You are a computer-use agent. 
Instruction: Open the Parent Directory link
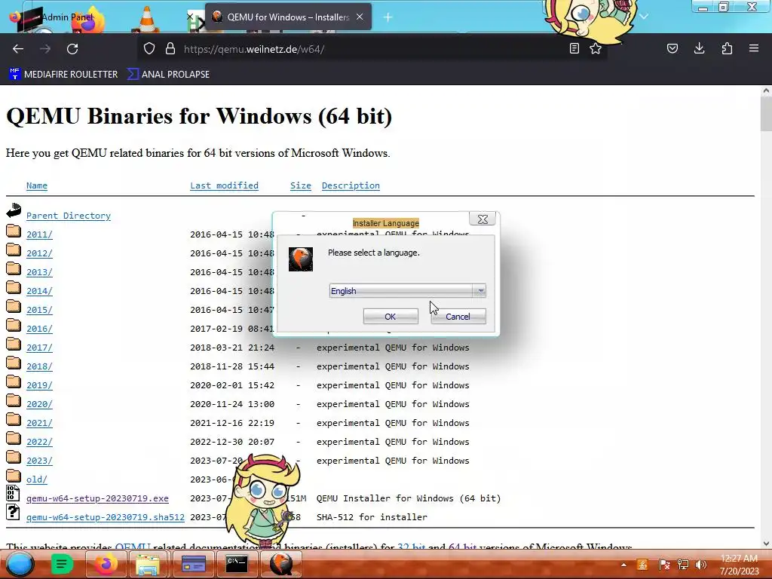tap(69, 216)
